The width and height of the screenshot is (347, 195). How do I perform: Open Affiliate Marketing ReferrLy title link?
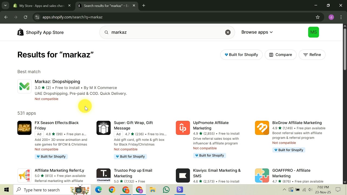59,170
